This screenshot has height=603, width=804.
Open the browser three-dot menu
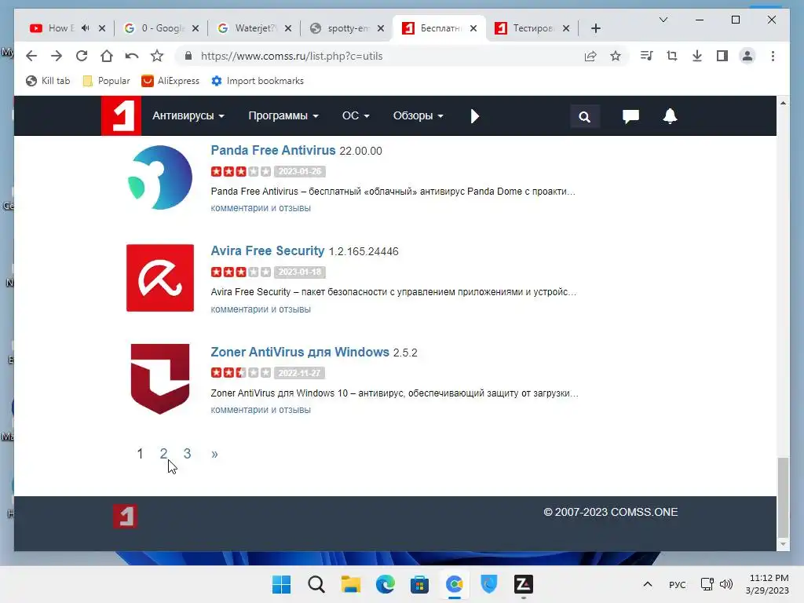(x=773, y=56)
